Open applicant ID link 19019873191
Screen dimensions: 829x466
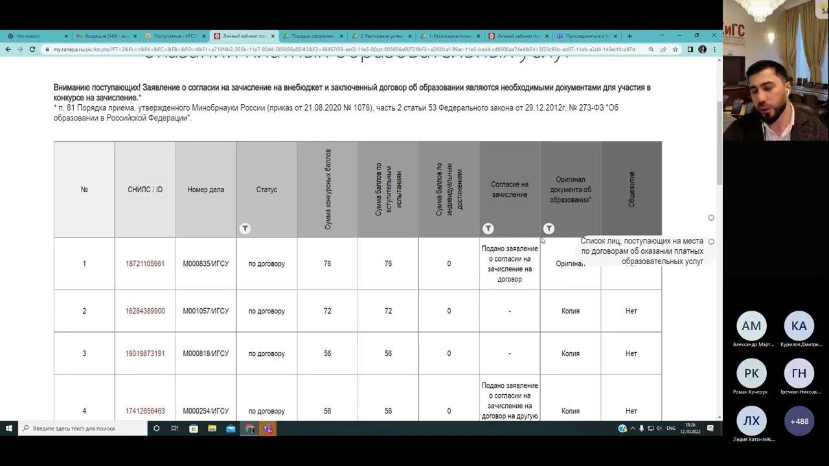[145, 354]
